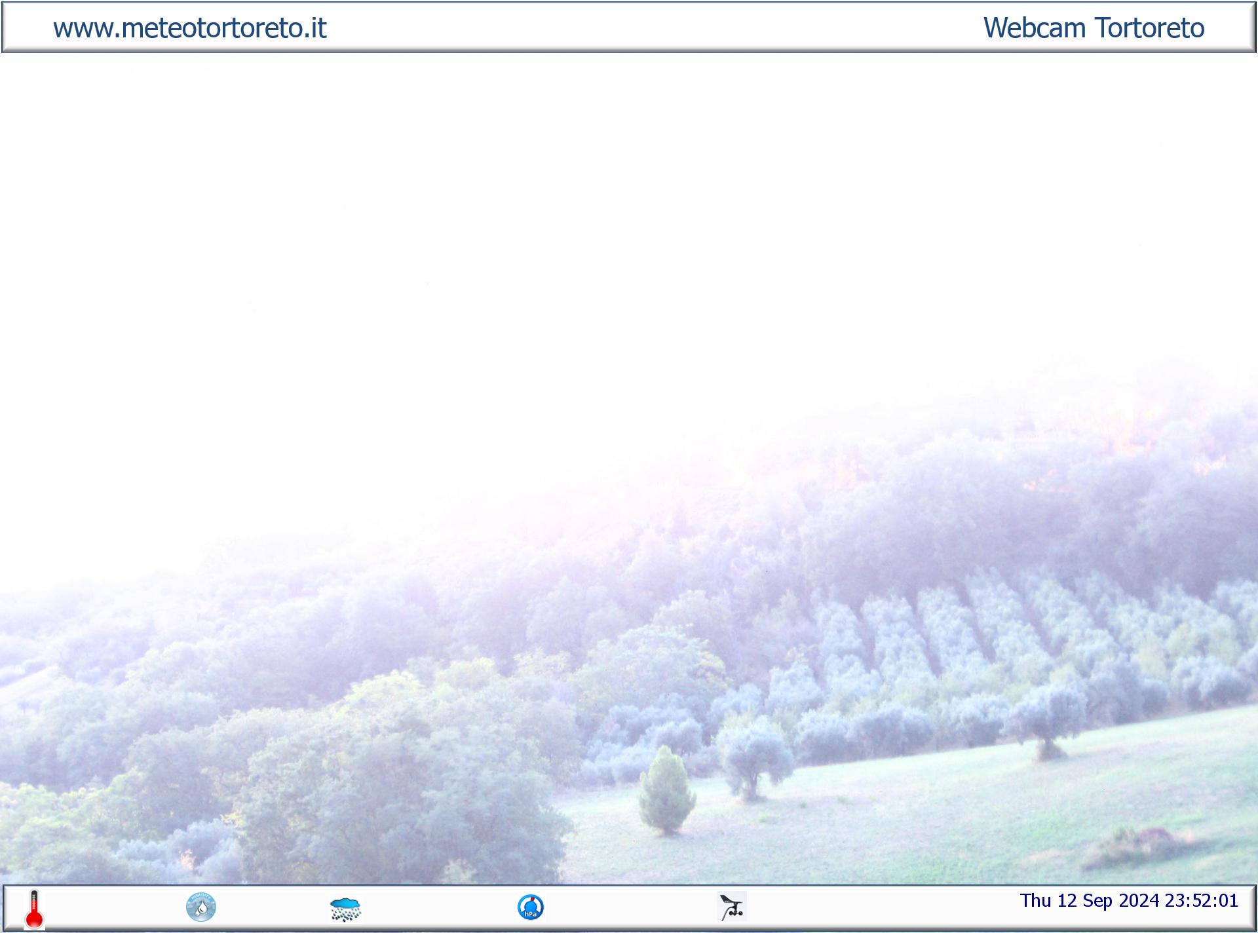Open the www.meteotortoreto.it website text

pyautogui.click(x=190, y=28)
